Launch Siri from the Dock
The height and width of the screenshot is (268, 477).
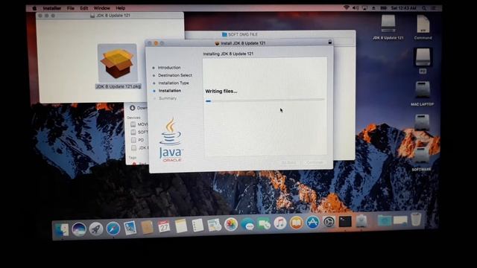[79, 229]
